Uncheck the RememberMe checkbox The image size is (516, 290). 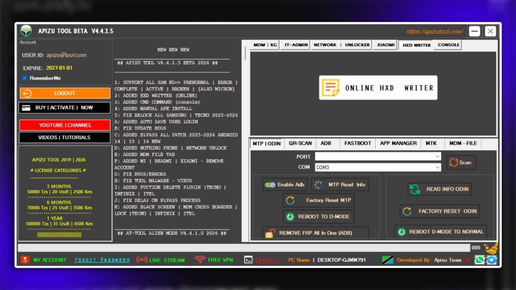[25, 78]
